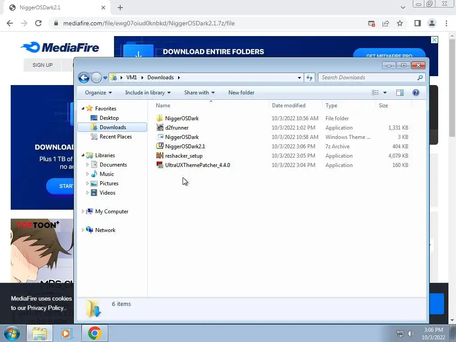The height and width of the screenshot is (342, 456).
Task: Click the d2frunner file name
Action: point(177,128)
